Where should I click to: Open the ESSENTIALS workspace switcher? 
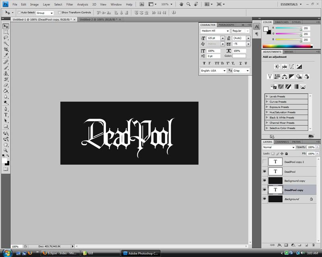point(291,4)
